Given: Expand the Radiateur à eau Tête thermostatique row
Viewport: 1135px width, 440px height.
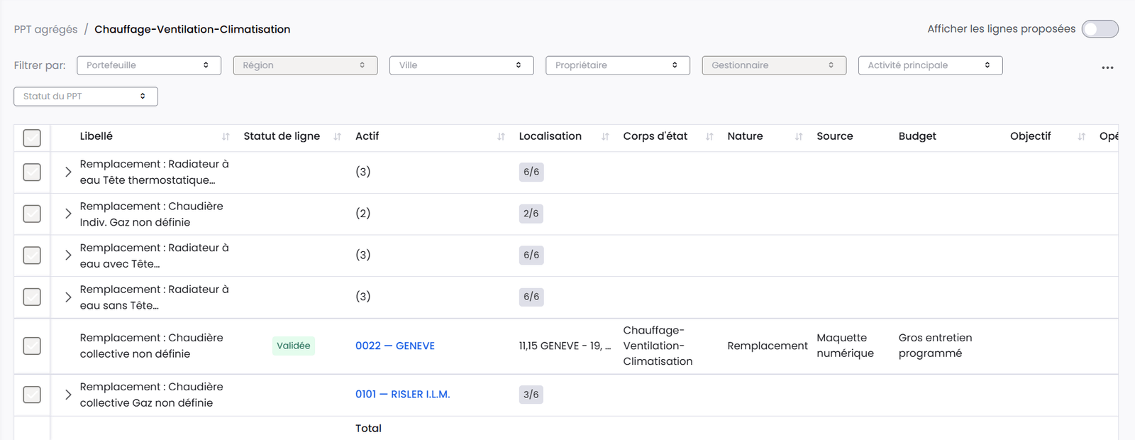Looking at the screenshot, I should pyautogui.click(x=68, y=172).
